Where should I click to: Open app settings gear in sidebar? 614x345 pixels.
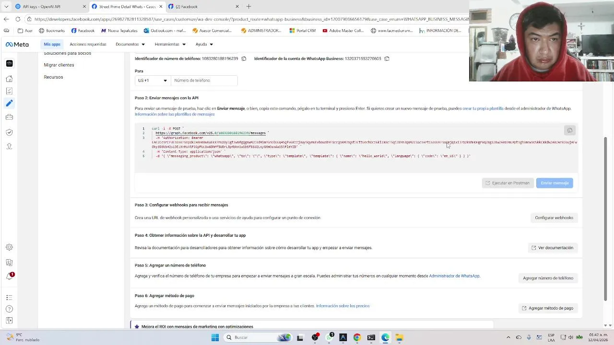pyautogui.click(x=9, y=247)
